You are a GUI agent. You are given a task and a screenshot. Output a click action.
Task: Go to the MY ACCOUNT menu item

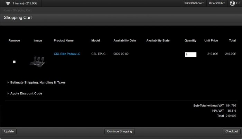216,3
